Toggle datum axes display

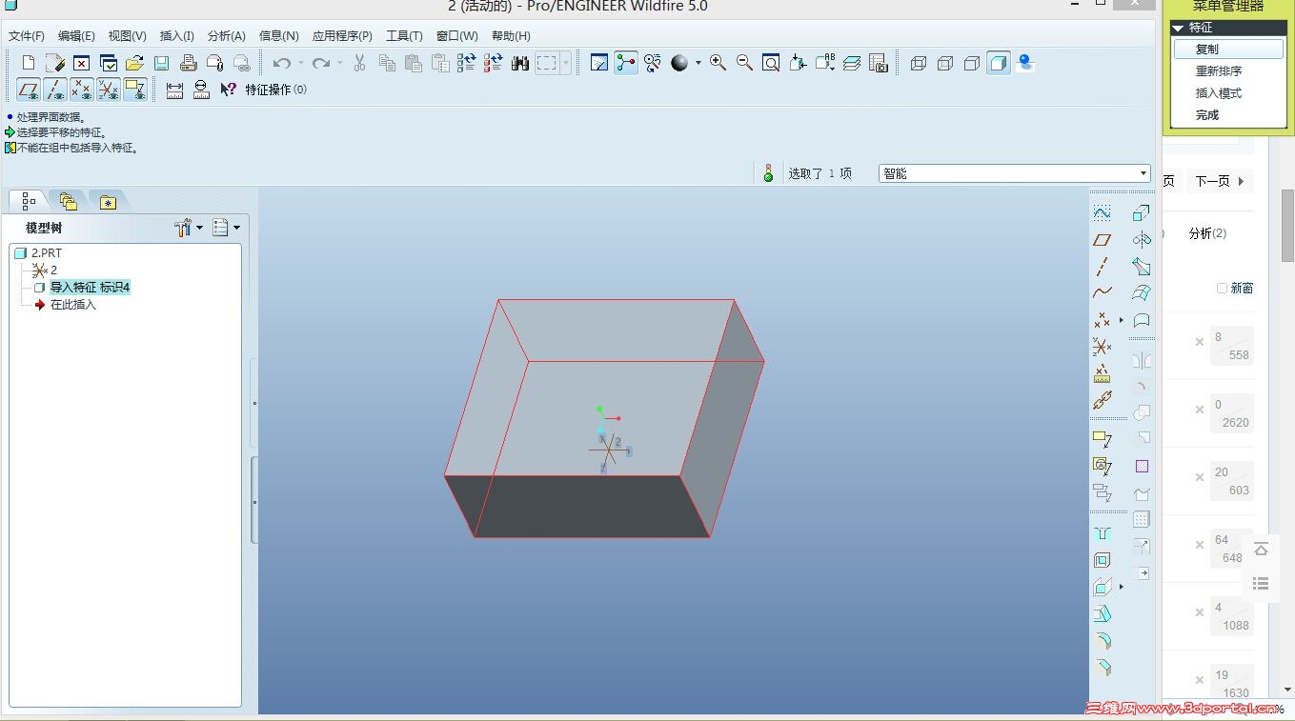coord(55,90)
